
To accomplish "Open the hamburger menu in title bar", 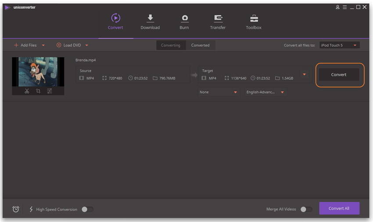I will click(344, 7).
